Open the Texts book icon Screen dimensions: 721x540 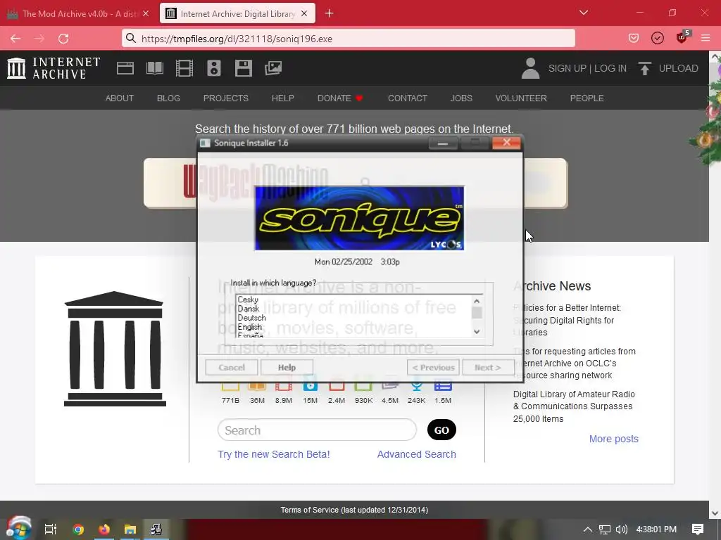pos(154,68)
